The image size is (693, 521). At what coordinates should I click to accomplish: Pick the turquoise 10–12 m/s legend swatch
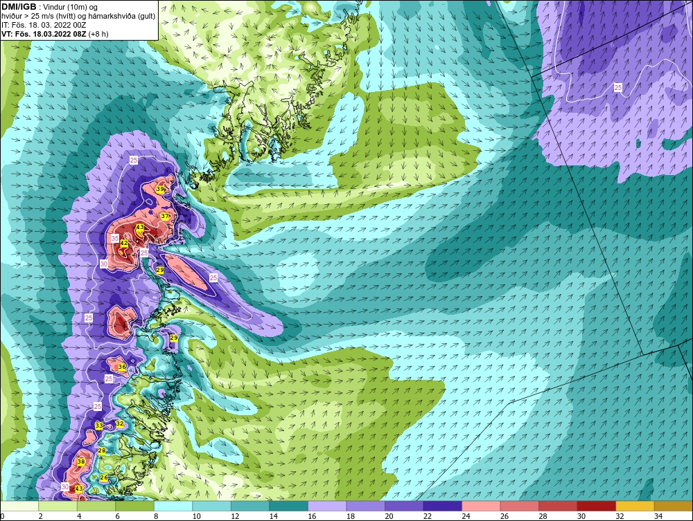(211, 506)
